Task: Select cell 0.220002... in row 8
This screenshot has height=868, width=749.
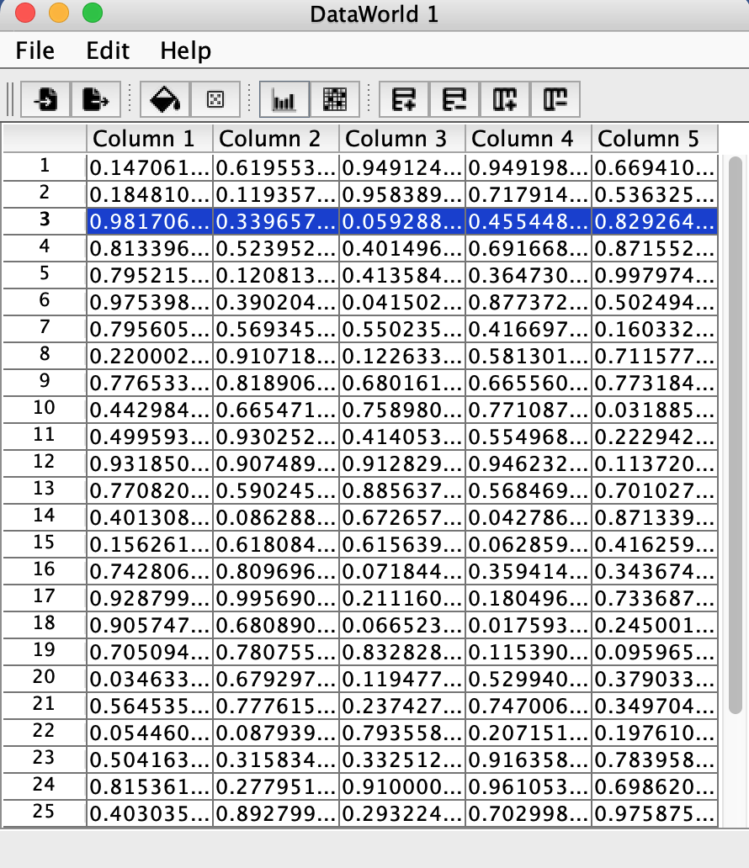Action: tap(150, 356)
